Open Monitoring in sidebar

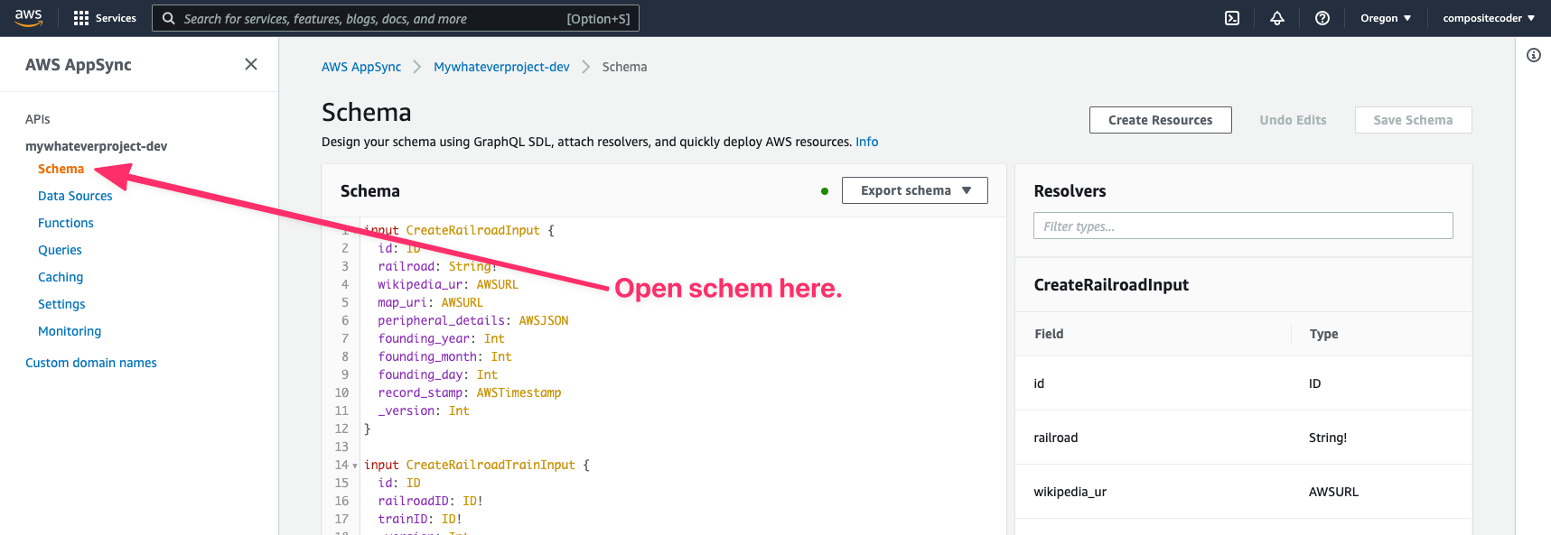click(x=70, y=331)
